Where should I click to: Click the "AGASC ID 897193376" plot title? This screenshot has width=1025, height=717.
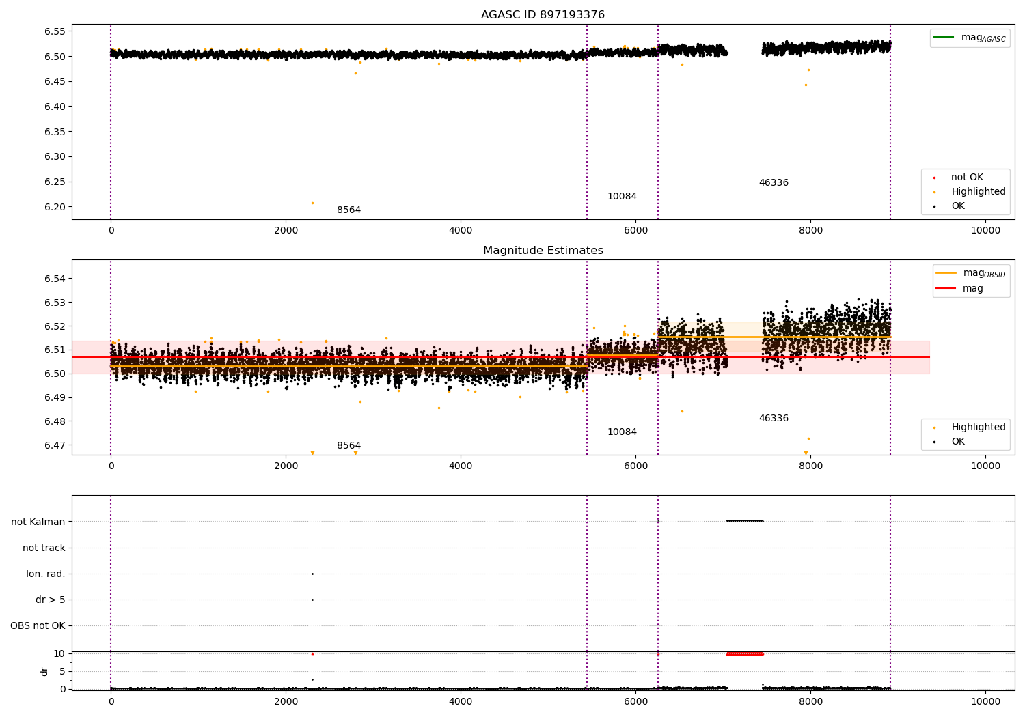pyautogui.click(x=543, y=15)
